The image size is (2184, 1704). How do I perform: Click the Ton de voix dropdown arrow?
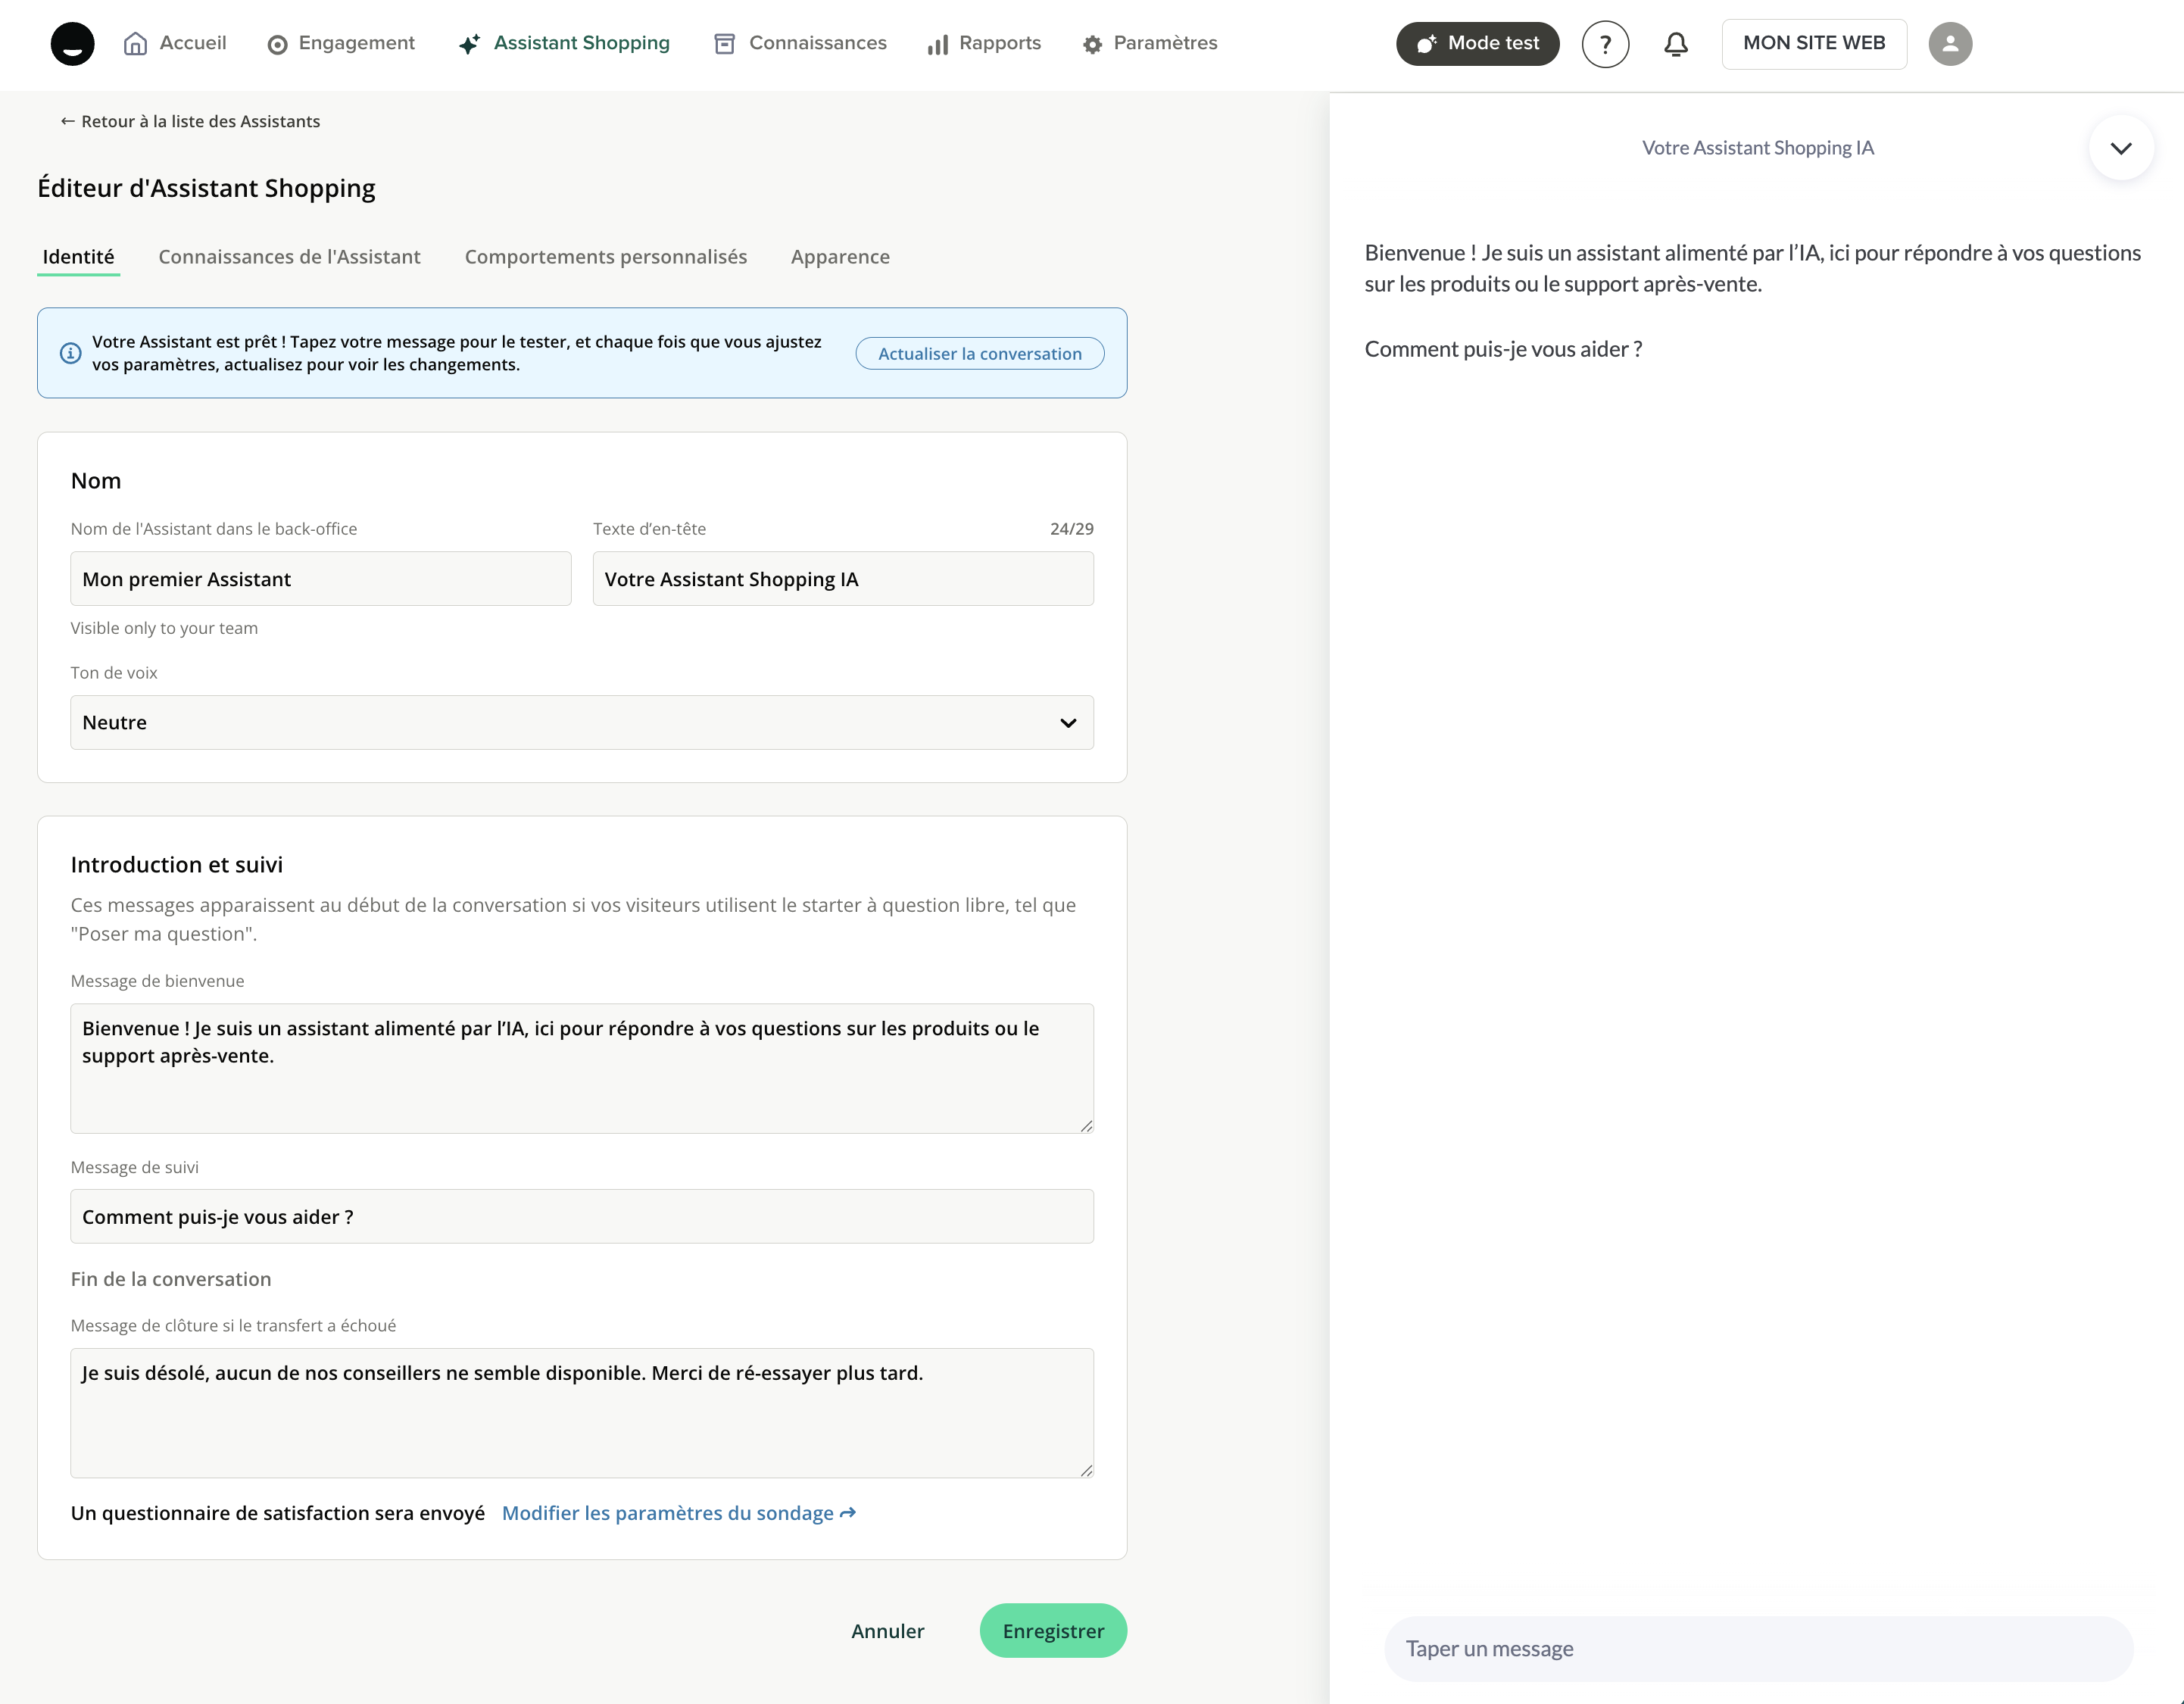[x=1068, y=723]
